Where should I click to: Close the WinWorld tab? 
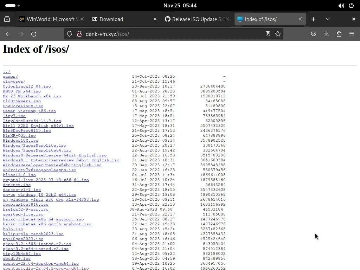click(x=82, y=19)
